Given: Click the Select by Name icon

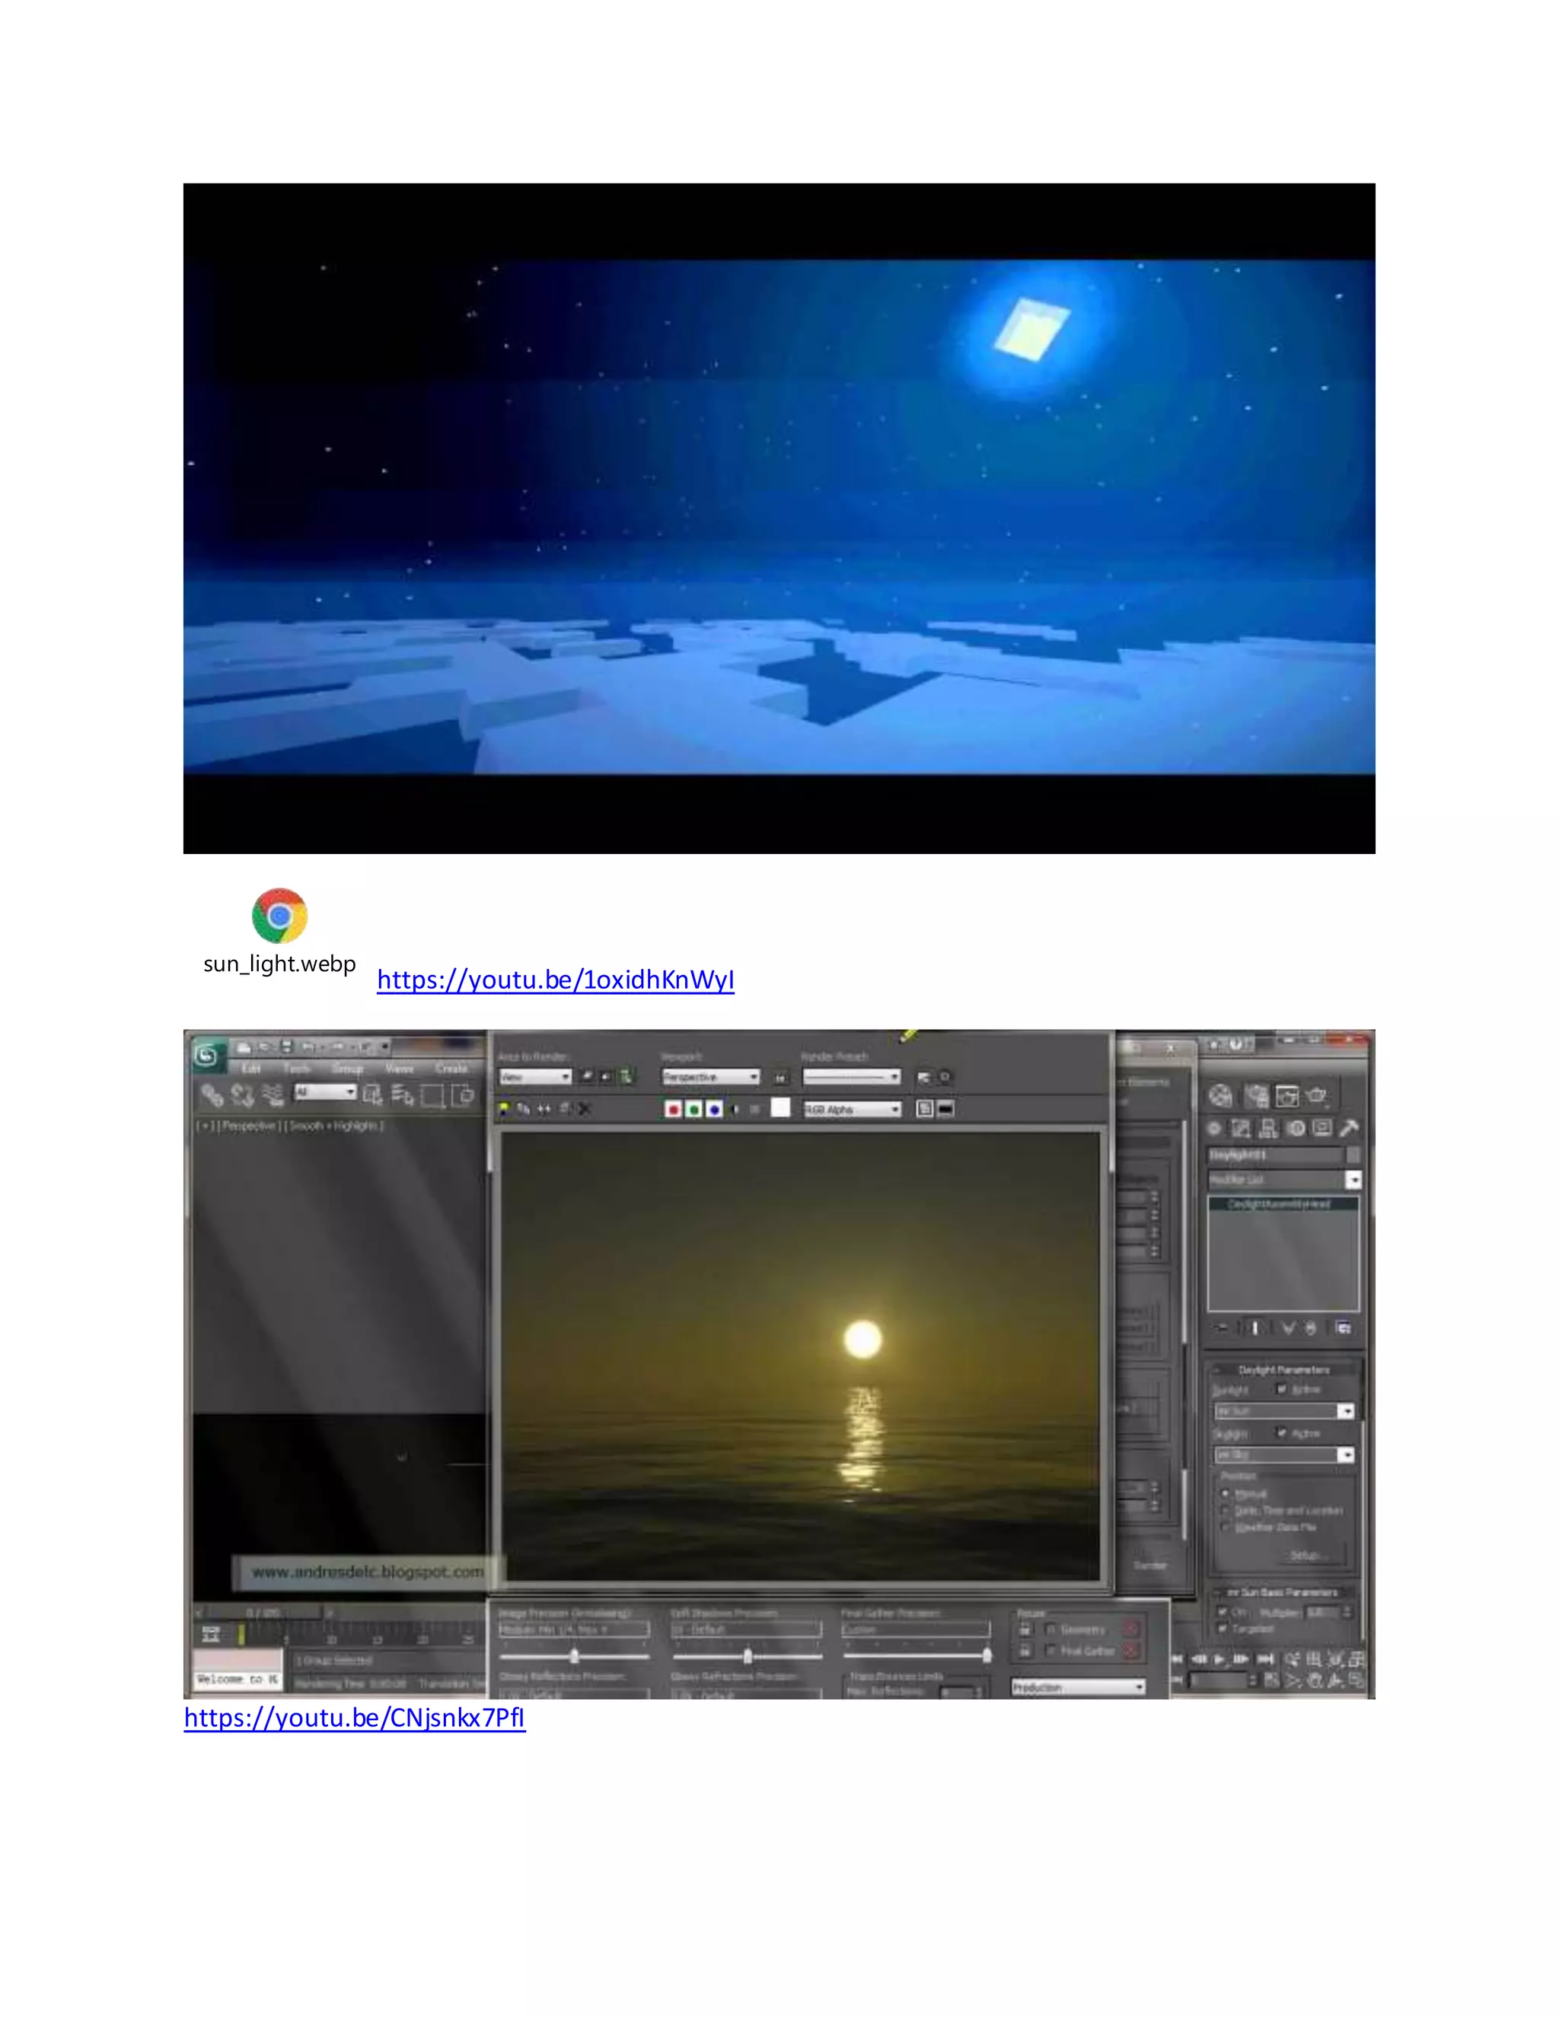Looking at the screenshot, I should click(403, 1095).
